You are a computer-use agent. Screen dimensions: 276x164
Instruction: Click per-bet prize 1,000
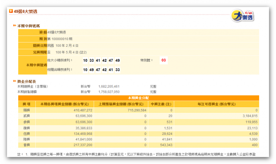(x=253, y=140)
